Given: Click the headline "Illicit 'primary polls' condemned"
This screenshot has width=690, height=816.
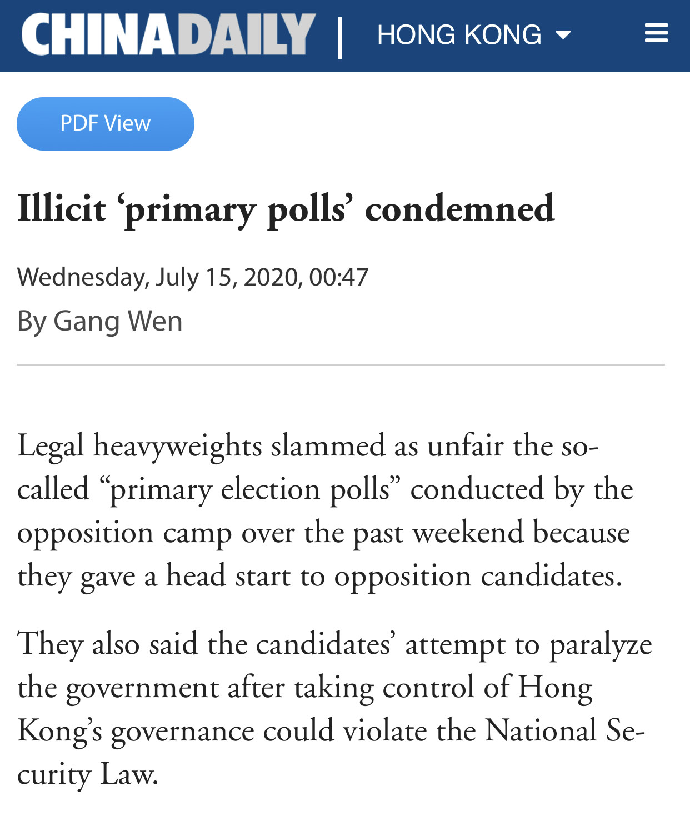Looking at the screenshot, I should pos(286,209).
